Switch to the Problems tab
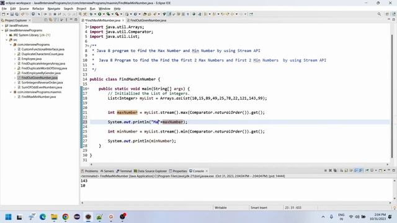This screenshot has width=397, height=223. pyautogui.click(x=89, y=171)
